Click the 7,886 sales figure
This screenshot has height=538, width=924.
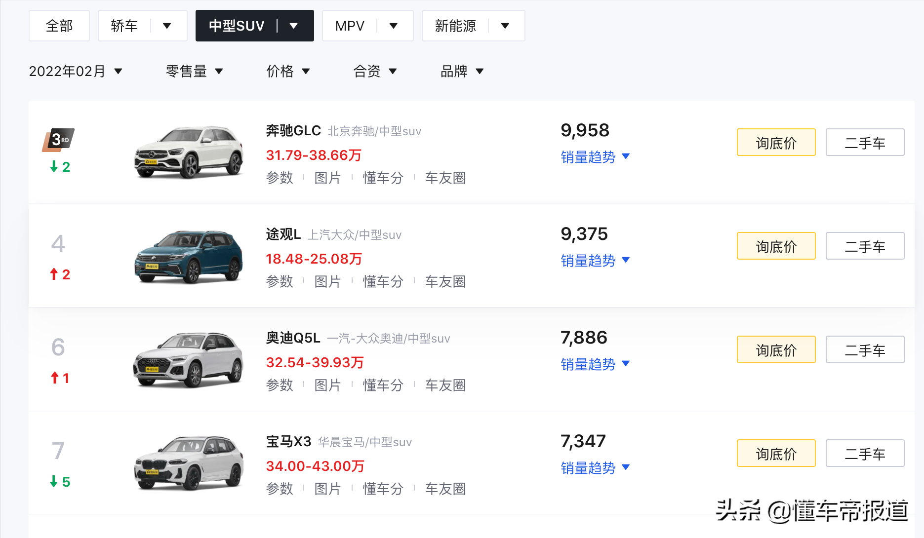click(584, 338)
